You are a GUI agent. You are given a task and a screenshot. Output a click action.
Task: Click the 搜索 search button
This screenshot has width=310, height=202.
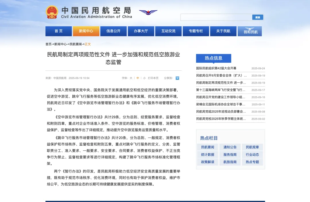coord(257,17)
